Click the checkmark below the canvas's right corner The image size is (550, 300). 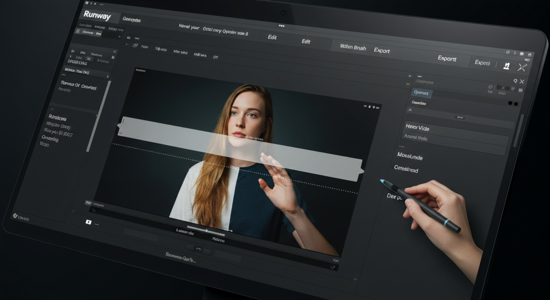[x=333, y=267]
